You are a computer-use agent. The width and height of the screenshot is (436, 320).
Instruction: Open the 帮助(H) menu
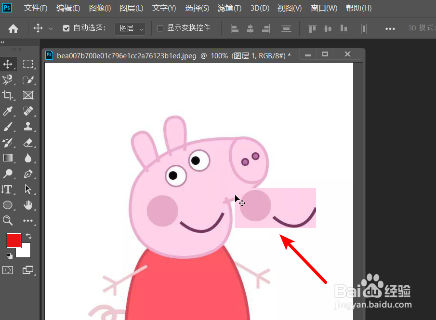(x=359, y=8)
